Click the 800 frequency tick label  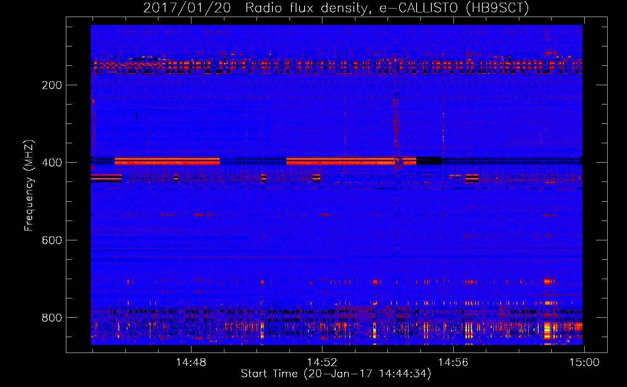(x=52, y=318)
